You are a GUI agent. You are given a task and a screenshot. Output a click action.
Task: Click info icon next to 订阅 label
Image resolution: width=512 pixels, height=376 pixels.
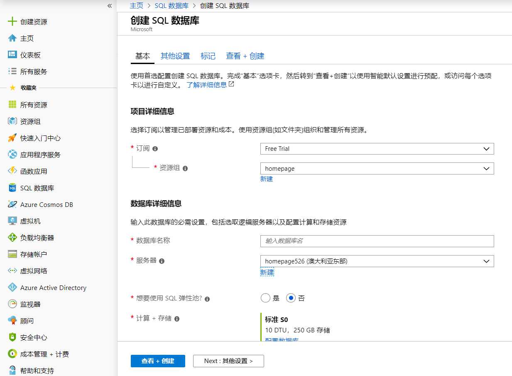click(155, 149)
